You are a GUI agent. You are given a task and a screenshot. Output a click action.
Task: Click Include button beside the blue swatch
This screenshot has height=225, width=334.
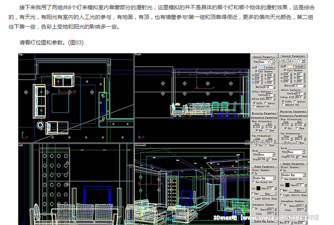click(270, 68)
